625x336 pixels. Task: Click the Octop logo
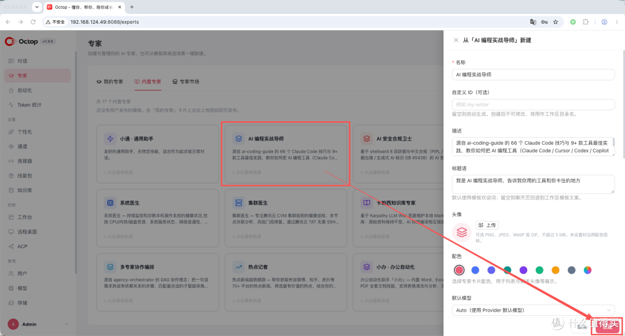click(x=21, y=42)
